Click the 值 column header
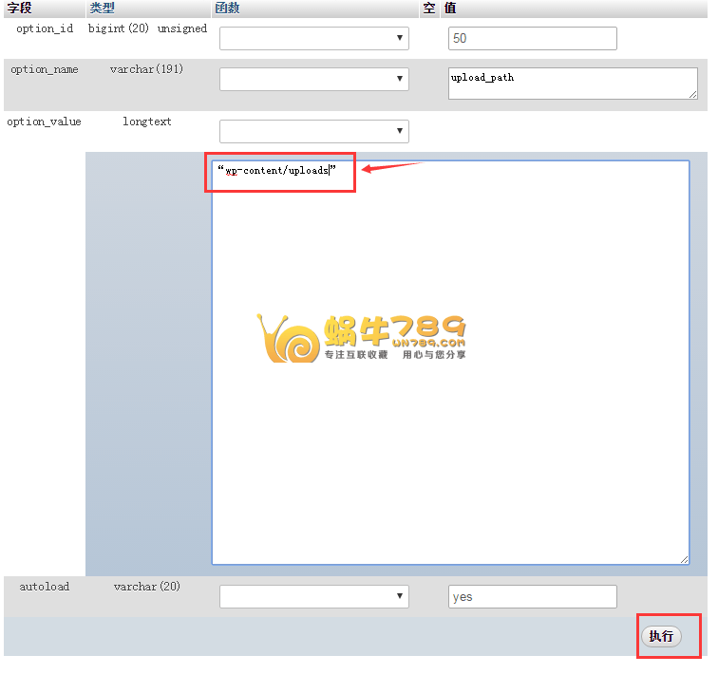 pyautogui.click(x=450, y=8)
